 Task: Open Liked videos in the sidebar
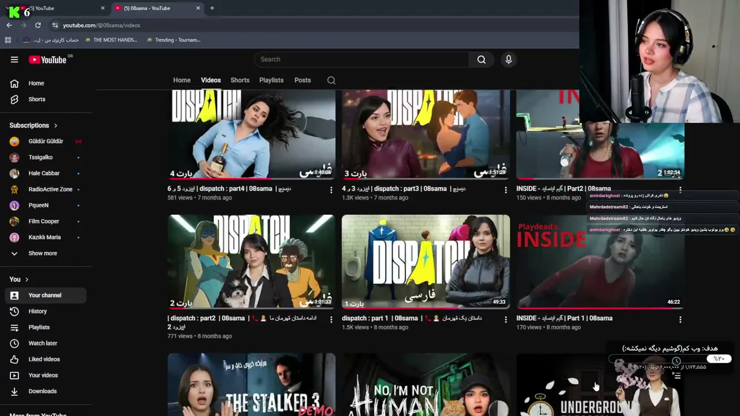point(46,359)
